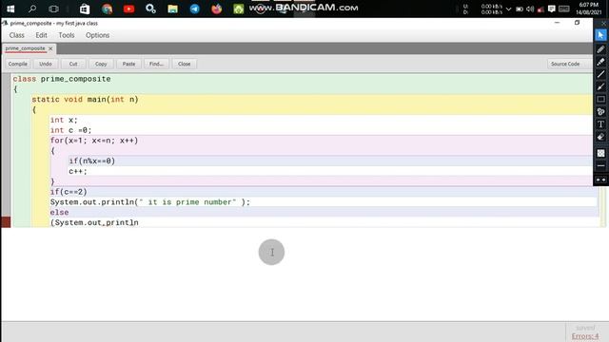Click the Find... button

156,64
